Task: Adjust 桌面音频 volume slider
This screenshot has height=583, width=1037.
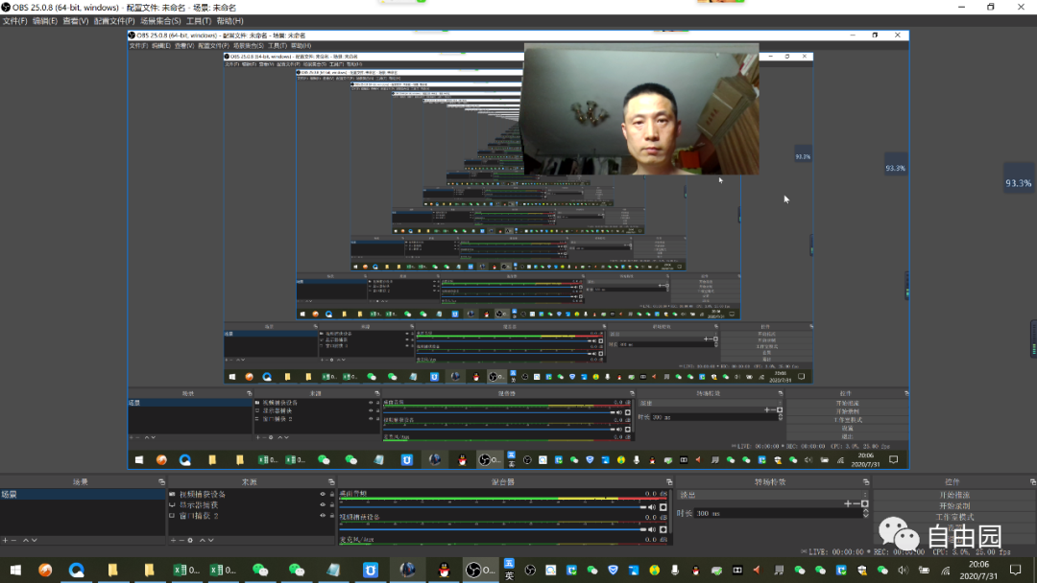Action: point(493,507)
